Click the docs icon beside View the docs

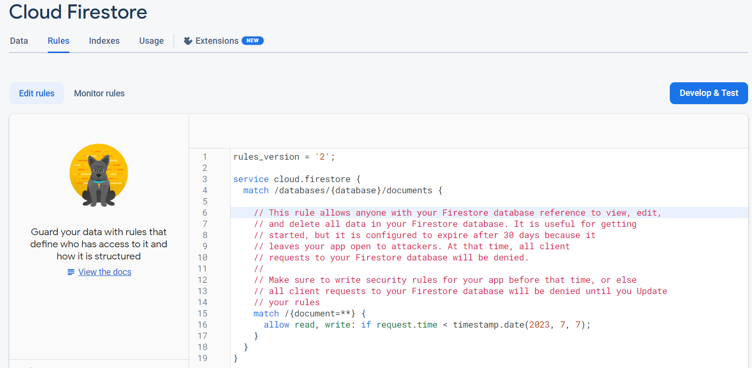click(71, 272)
